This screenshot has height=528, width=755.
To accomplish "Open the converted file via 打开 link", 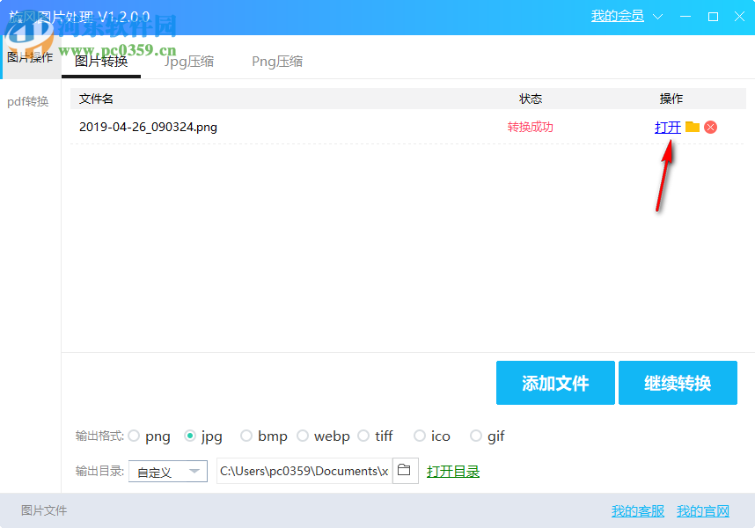I will [667, 127].
